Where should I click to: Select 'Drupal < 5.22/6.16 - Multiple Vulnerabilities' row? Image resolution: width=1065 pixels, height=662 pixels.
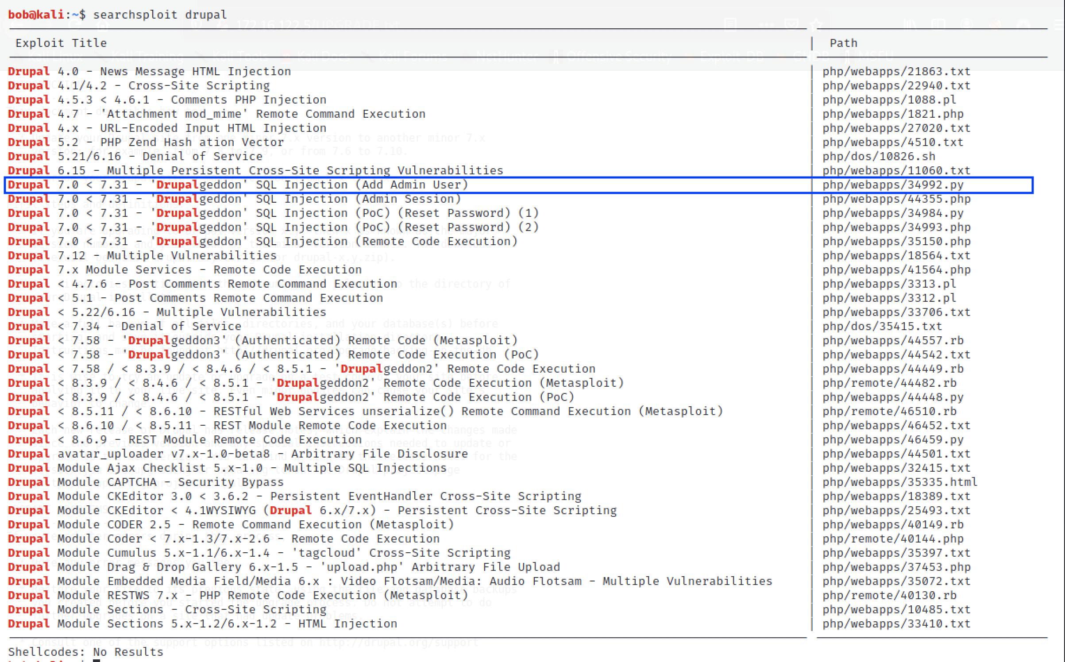point(167,312)
